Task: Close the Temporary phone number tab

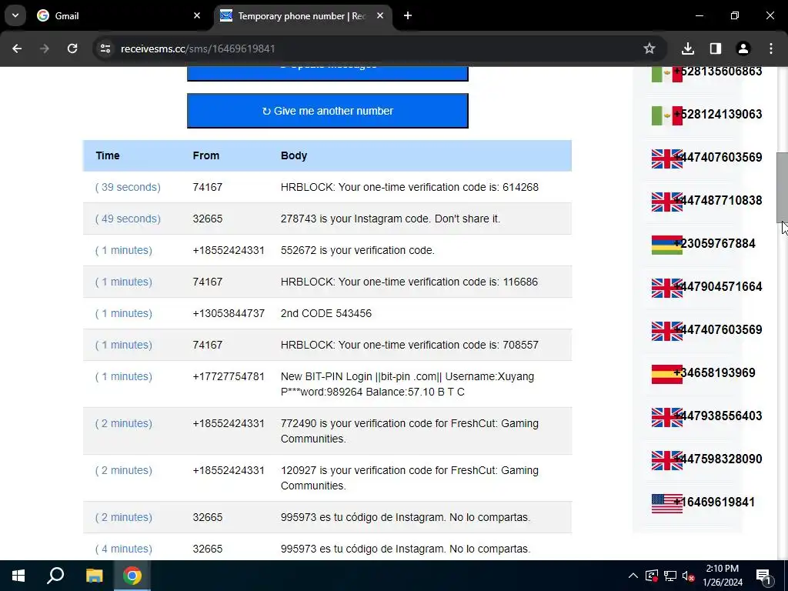Action: point(380,15)
